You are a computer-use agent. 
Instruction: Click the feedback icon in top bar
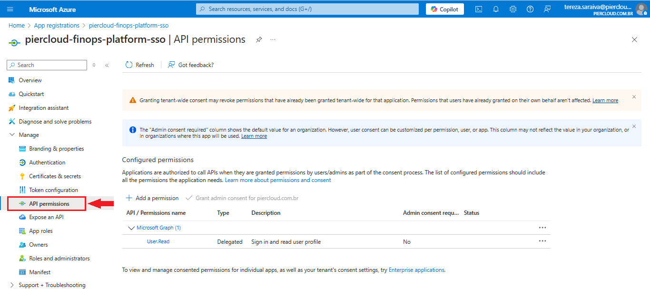pyautogui.click(x=547, y=9)
